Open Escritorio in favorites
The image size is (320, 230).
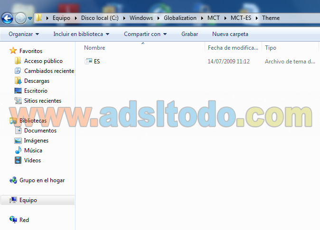(36, 91)
